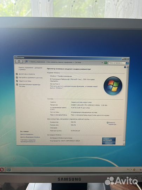Click the shield icon beside Настройка удаленного доступа
This screenshot has height=190, width=142.
[17, 77]
